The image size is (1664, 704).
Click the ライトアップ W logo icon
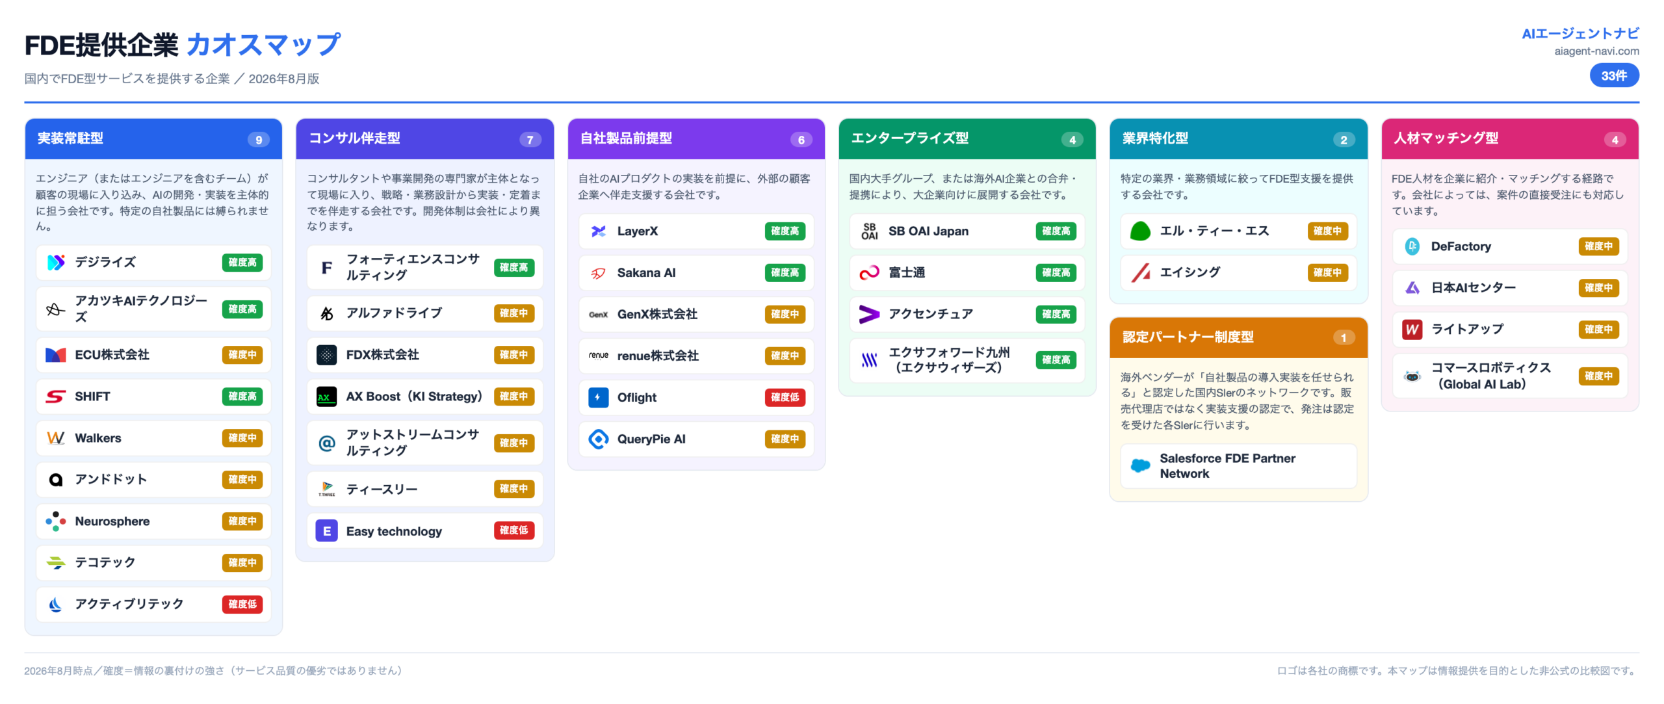[1412, 330]
